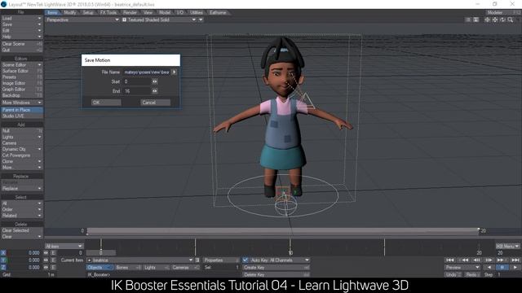Click the viewport maximize icon
Screen dimensions: 522x293
476,20
